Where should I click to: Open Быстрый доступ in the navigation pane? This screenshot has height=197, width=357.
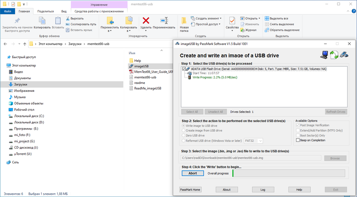point(22,57)
